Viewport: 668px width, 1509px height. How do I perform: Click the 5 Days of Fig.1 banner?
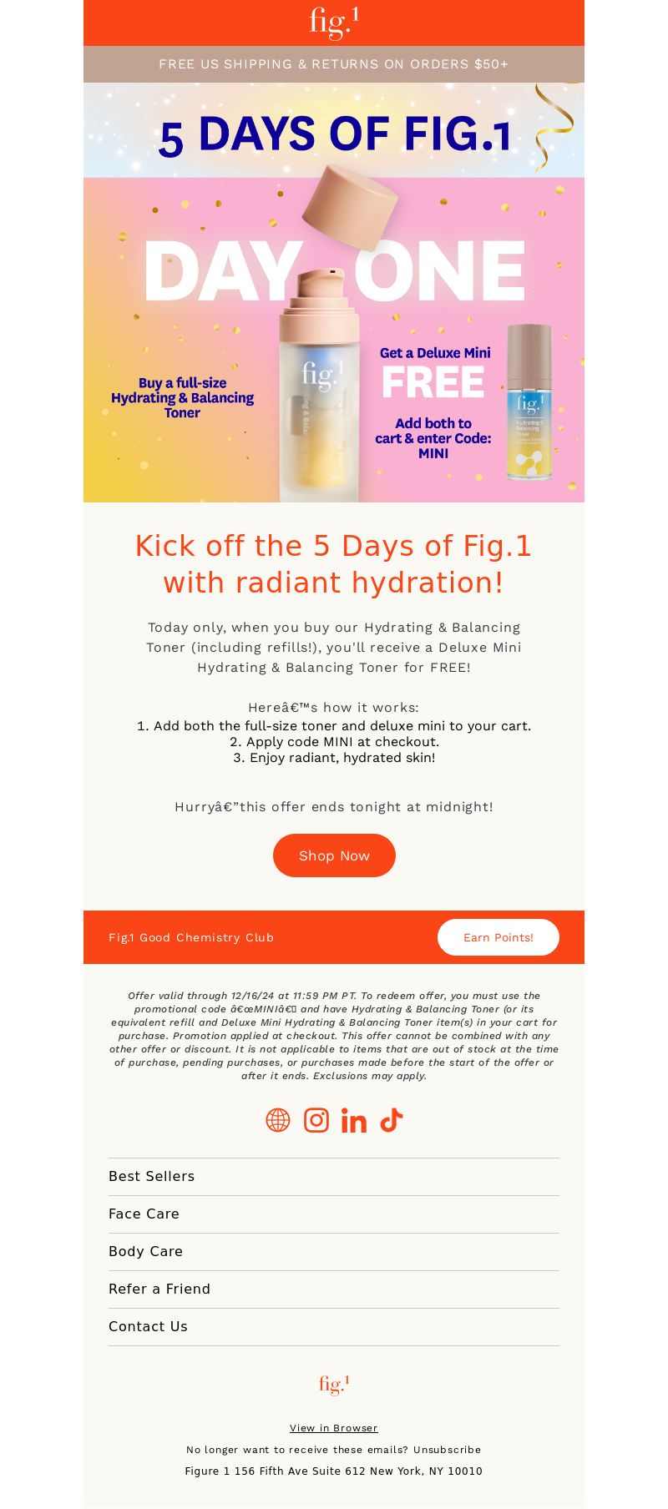[334, 130]
